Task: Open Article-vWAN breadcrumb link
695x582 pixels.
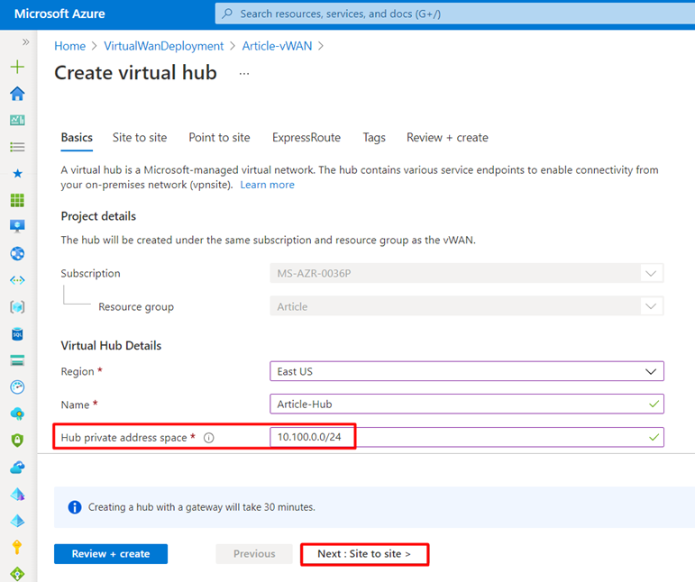Action: click(277, 46)
